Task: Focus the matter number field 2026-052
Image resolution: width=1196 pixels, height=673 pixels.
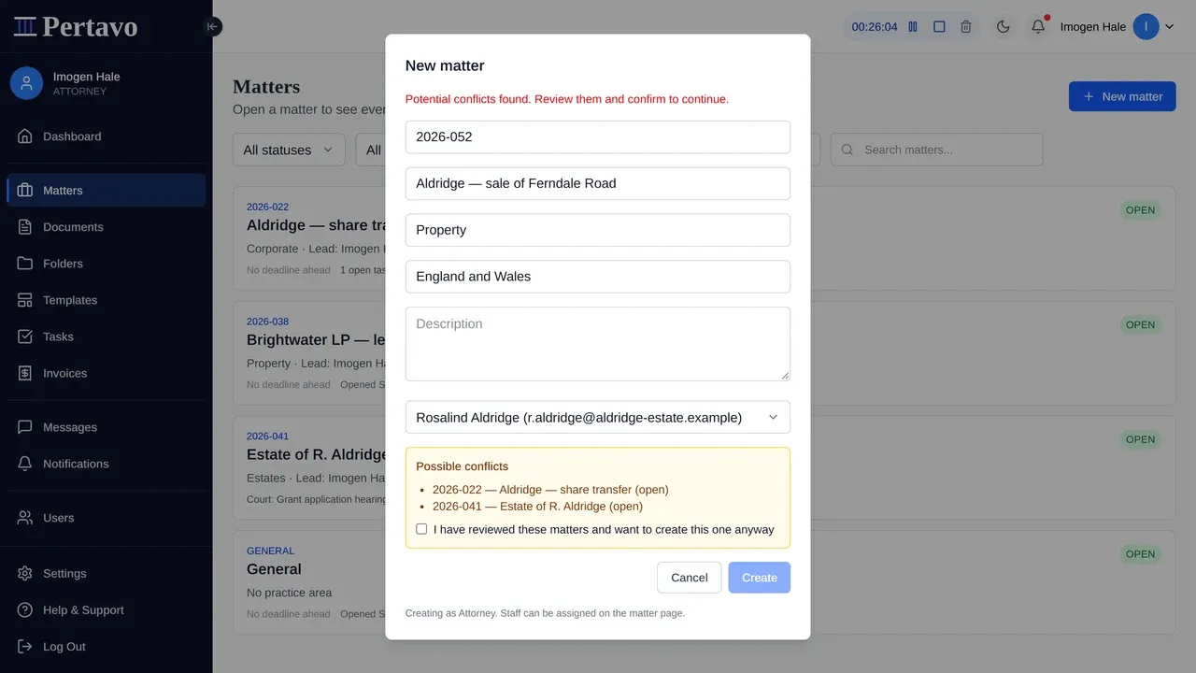Action: pyautogui.click(x=598, y=136)
